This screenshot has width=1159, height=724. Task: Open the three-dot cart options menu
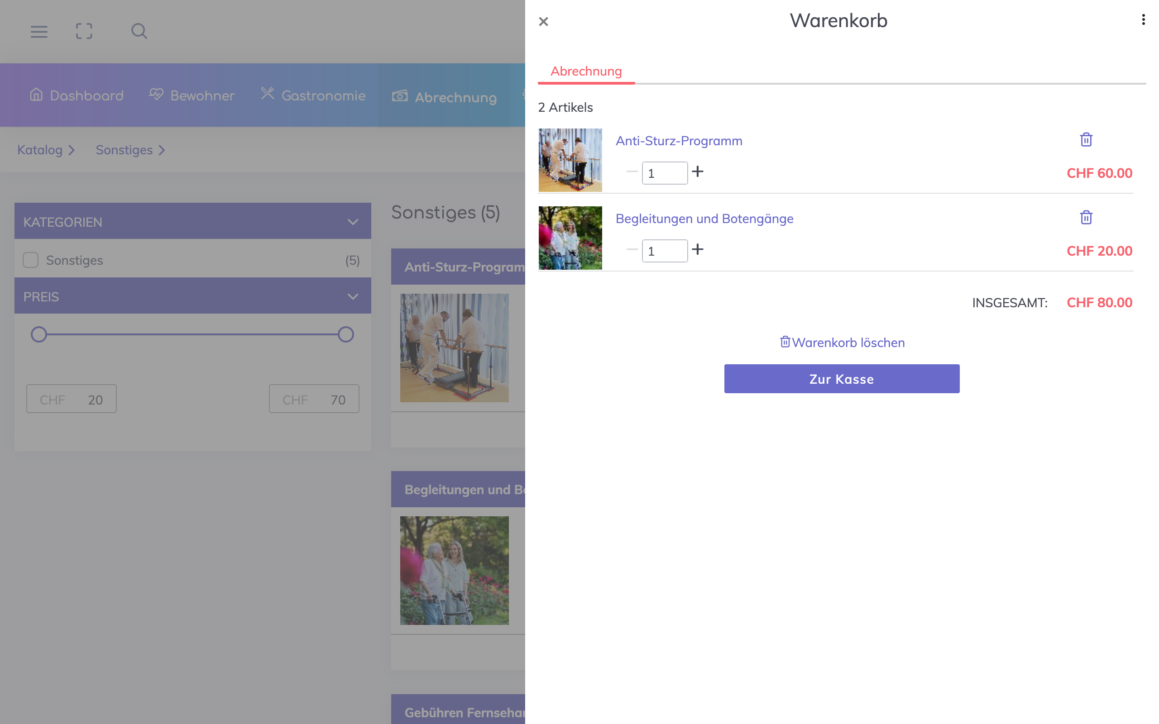[1143, 19]
